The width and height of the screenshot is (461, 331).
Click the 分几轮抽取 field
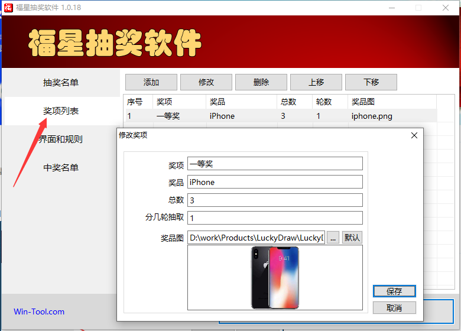(x=275, y=218)
